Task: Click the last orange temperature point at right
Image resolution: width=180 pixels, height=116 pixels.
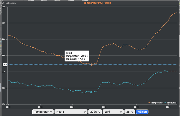Action: point(176,13)
